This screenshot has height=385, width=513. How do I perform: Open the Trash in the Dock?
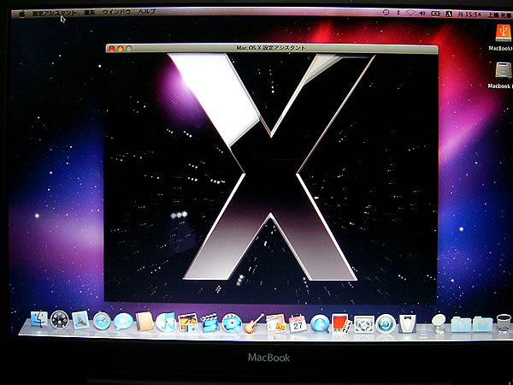click(504, 323)
